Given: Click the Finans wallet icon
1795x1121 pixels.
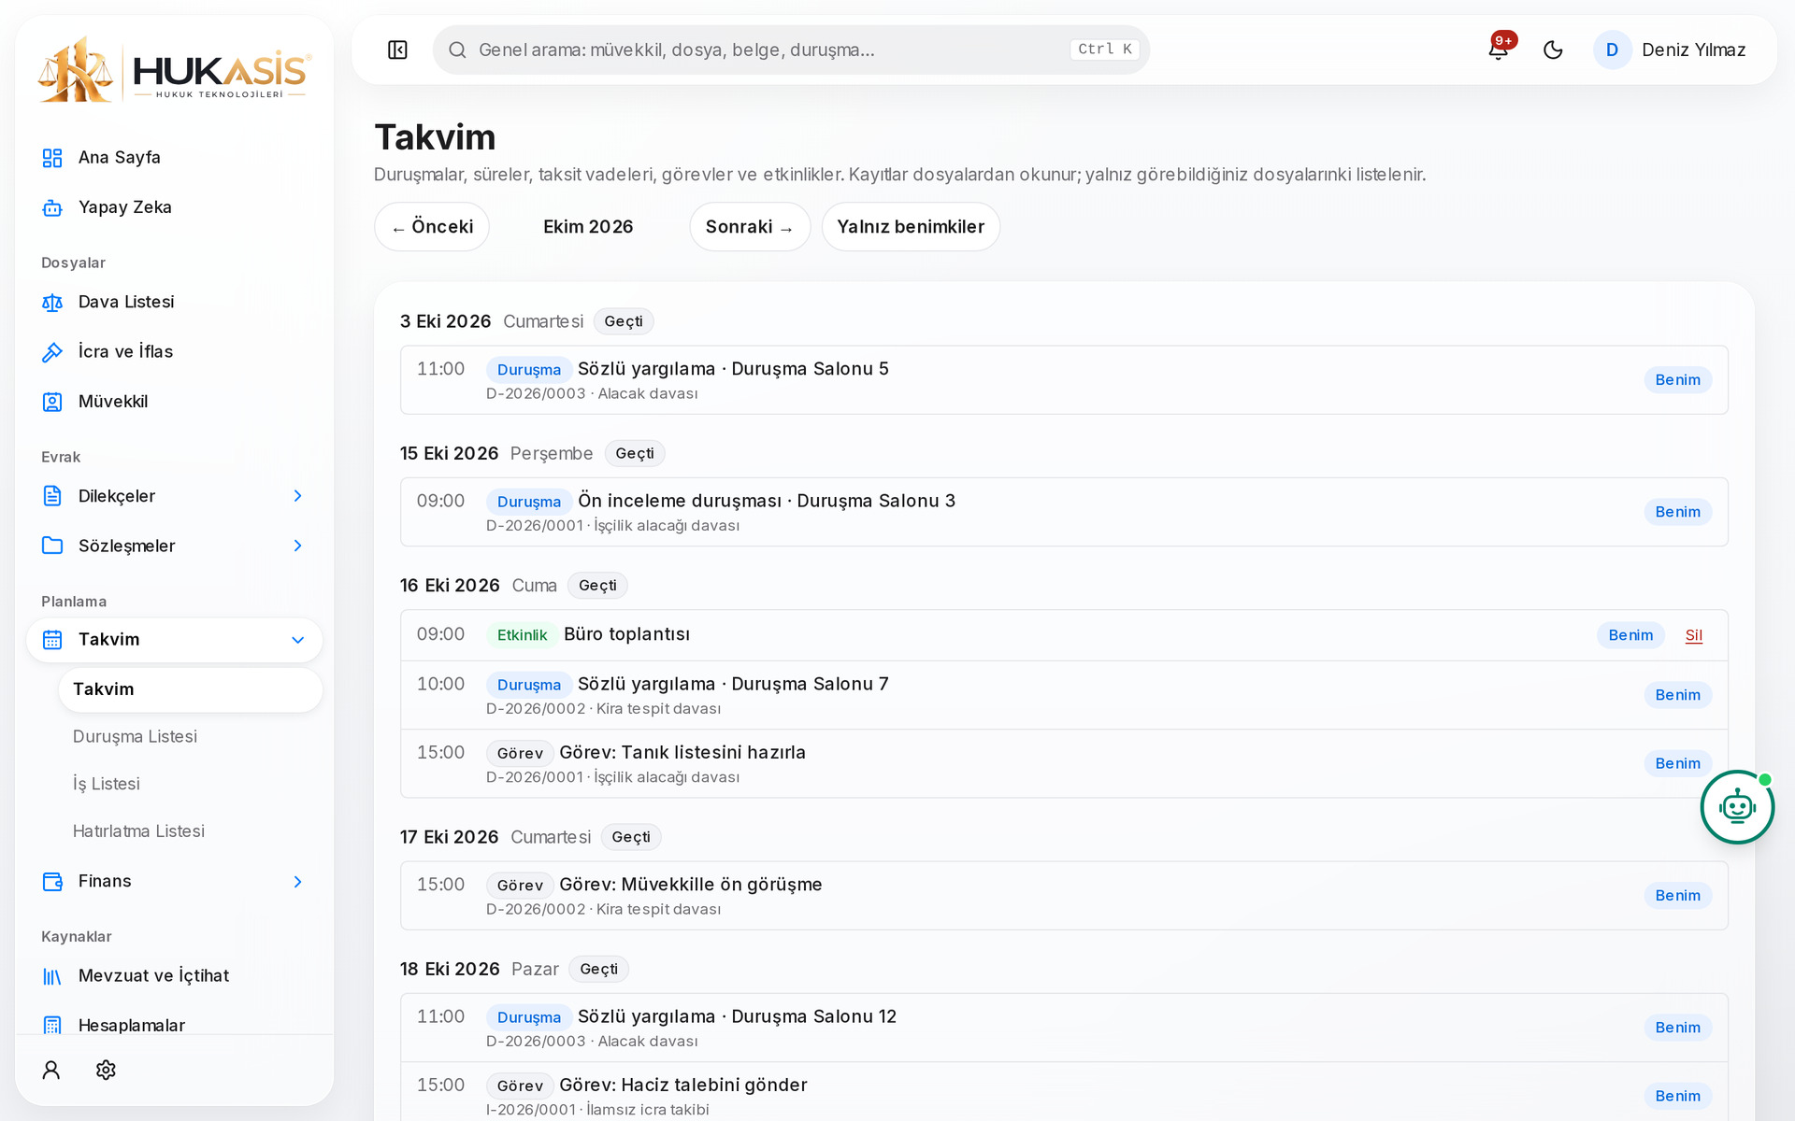Looking at the screenshot, I should click(x=52, y=882).
